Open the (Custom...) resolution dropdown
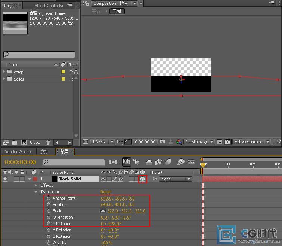The height and width of the screenshot is (246, 282). click(199, 142)
